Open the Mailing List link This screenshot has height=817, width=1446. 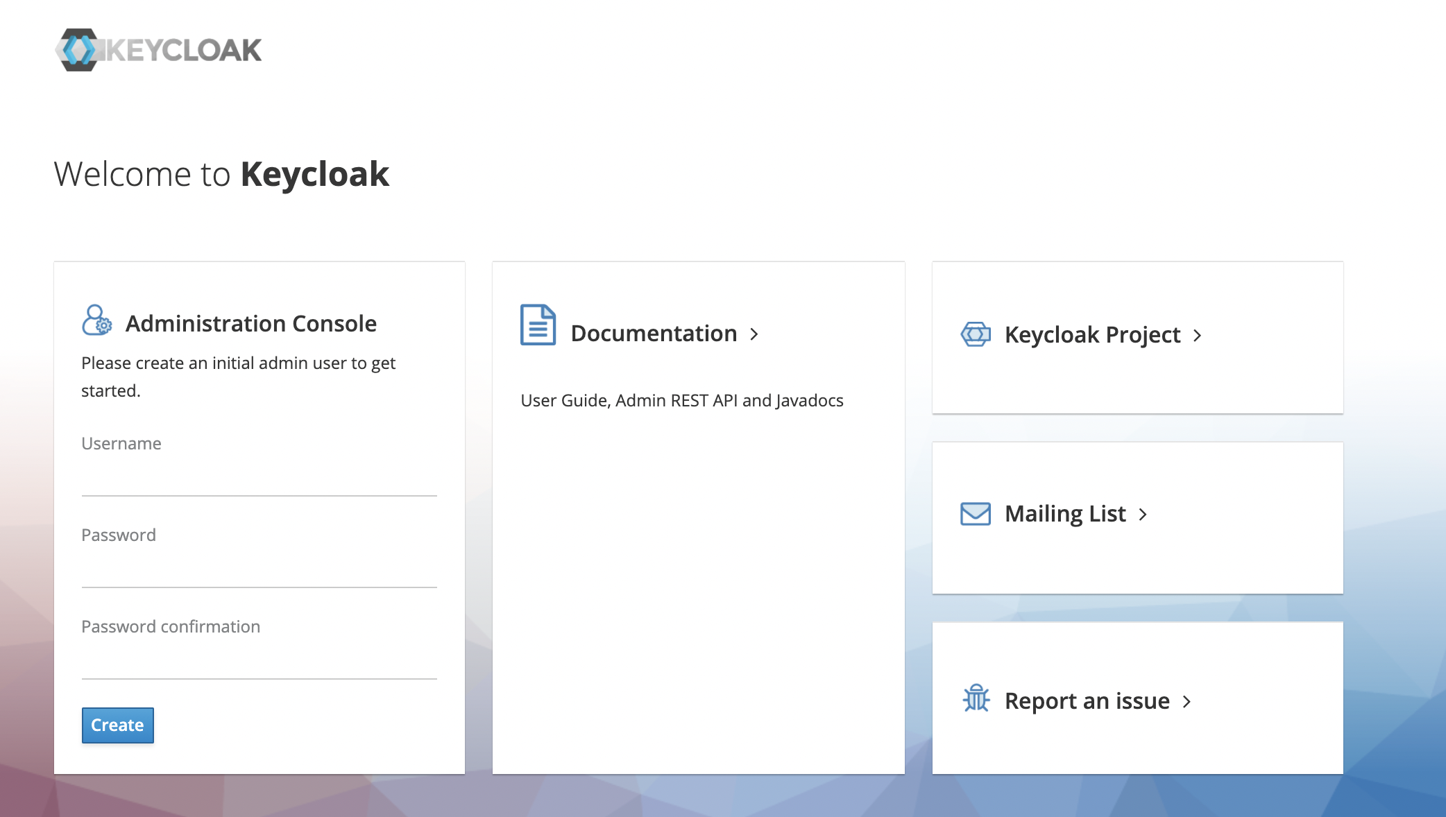click(x=1065, y=514)
